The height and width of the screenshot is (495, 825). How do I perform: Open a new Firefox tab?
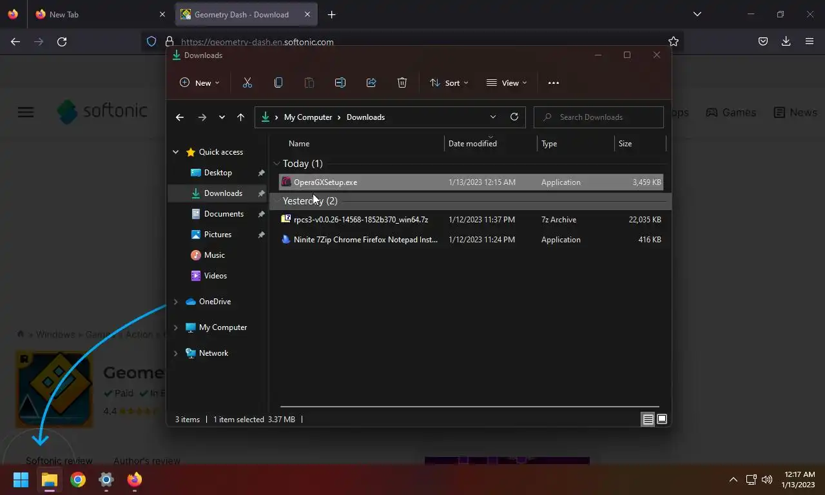pos(331,14)
